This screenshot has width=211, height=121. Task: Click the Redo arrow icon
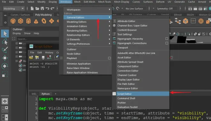(52, 9)
